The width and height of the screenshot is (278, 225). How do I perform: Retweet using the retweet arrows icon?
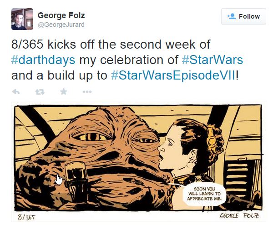coord(40,92)
